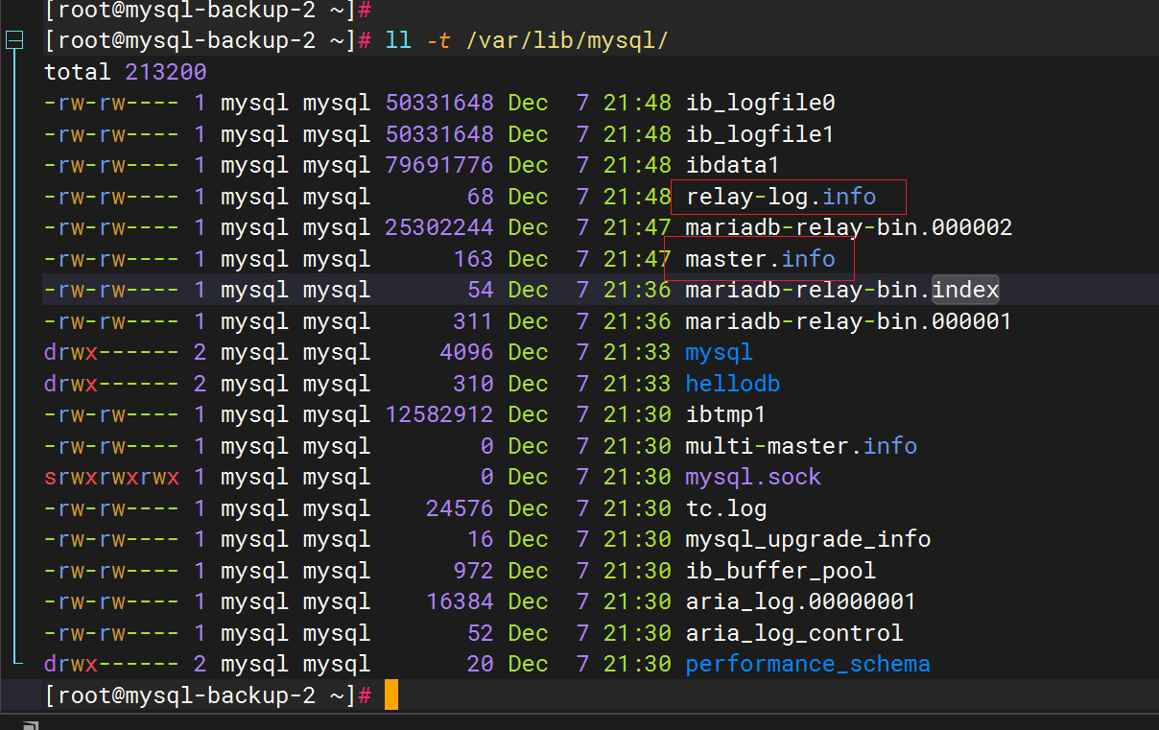Click the -rw-rw---- permissions in the ibdata1 row
The image size is (1159, 730).
(111, 165)
